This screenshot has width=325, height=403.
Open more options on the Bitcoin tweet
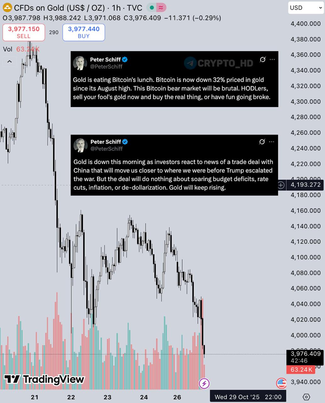(x=272, y=60)
